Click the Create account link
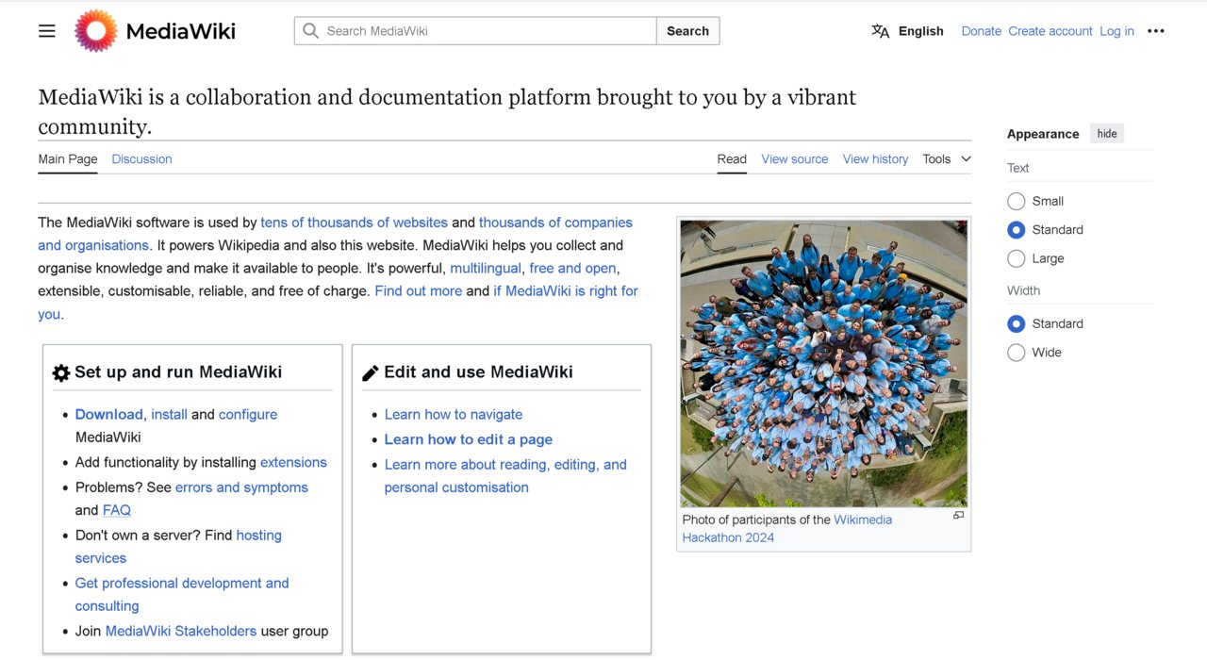 coord(1050,31)
